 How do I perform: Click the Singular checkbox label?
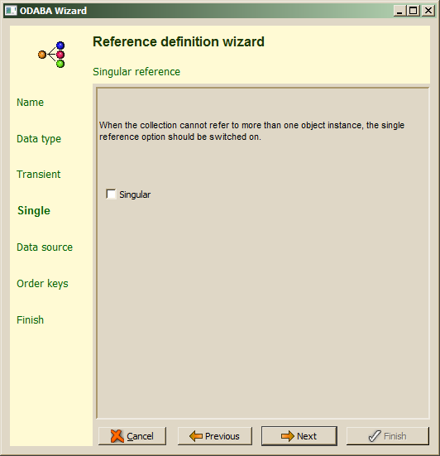(x=135, y=194)
